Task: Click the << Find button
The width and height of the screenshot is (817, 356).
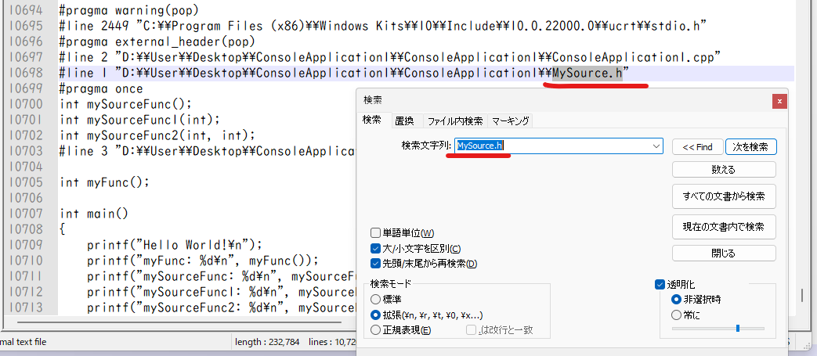Action: (x=697, y=146)
